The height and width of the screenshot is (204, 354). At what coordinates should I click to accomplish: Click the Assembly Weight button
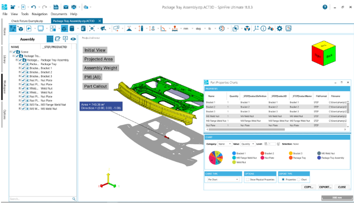coord(101,68)
